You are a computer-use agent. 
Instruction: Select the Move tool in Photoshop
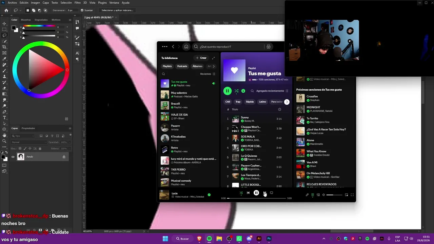tap(4, 24)
